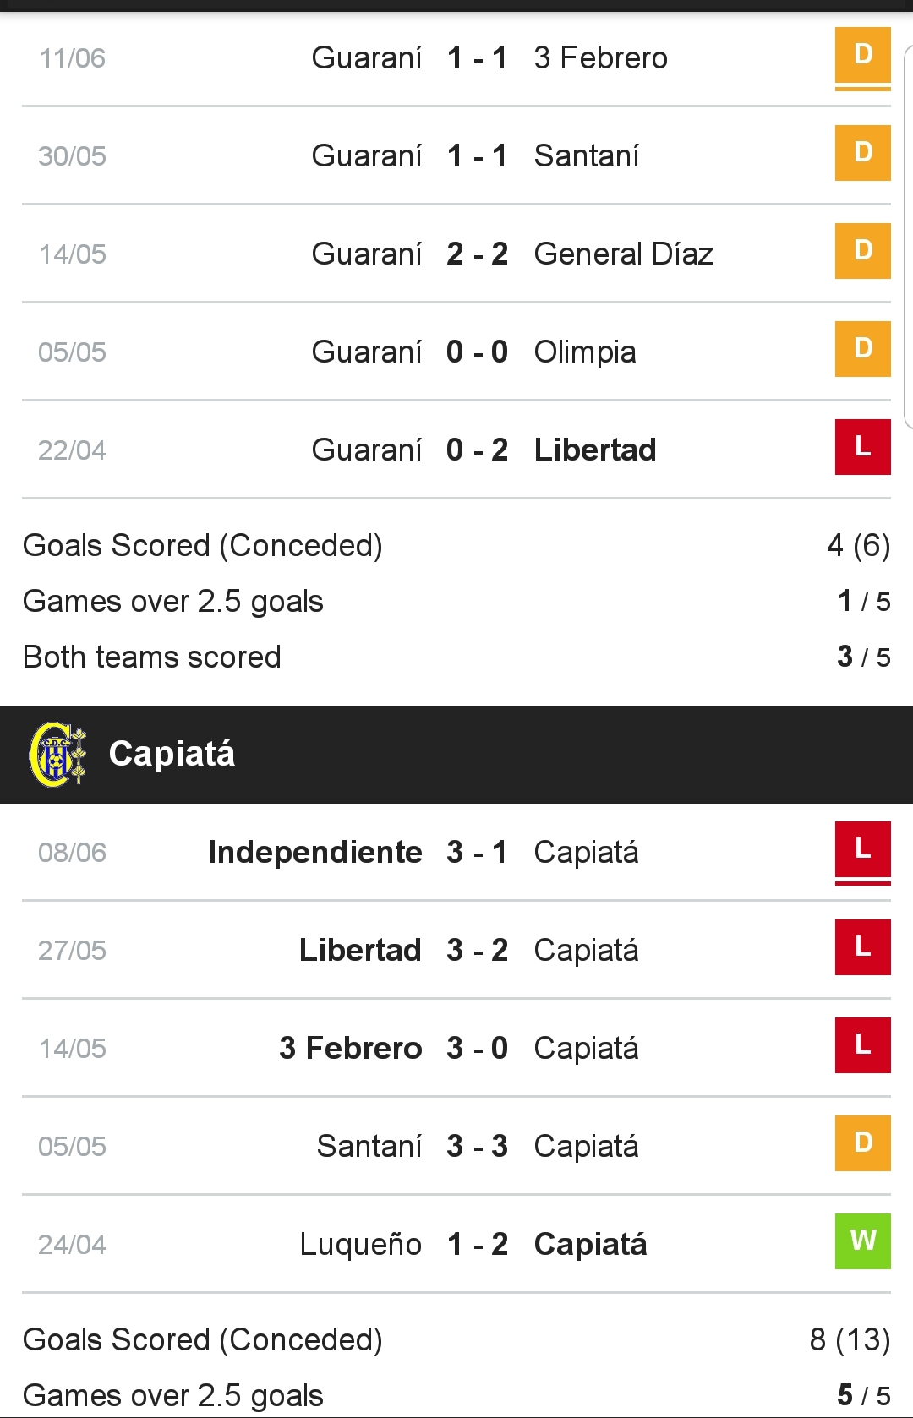This screenshot has height=1418, width=913.
Task: Select Olimpia in the 05/05 match row
Action: point(585,352)
